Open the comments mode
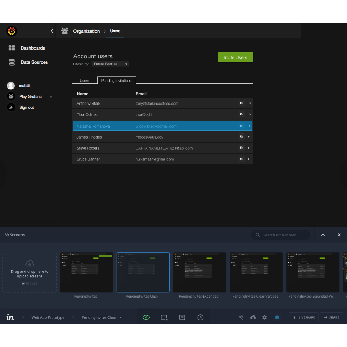The image size is (347, 347). [182, 317]
